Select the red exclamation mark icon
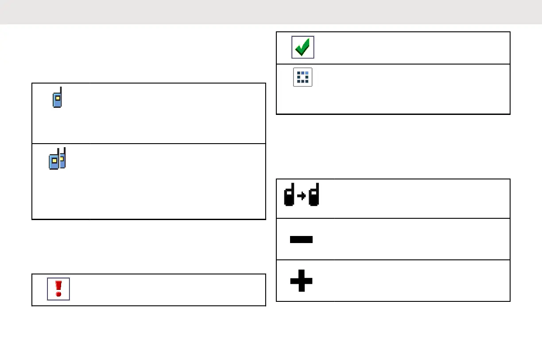The height and width of the screenshot is (350, 542). pos(58,289)
